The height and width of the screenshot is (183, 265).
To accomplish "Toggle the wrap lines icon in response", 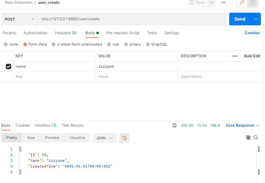I will (124, 138).
